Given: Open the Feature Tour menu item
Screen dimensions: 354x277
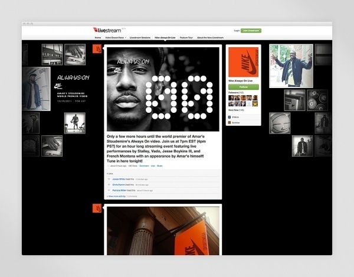Looking at the screenshot, I should coord(186,38).
